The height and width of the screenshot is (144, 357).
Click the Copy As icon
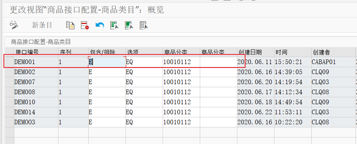pyautogui.click(x=70, y=25)
